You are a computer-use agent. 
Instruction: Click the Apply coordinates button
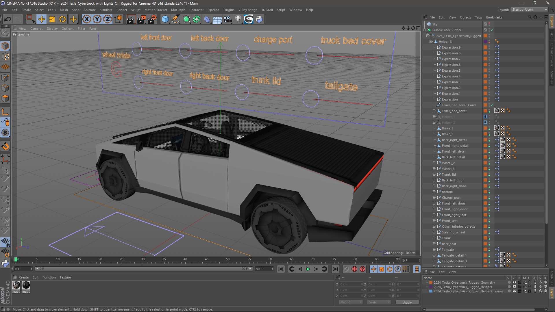pos(407,302)
